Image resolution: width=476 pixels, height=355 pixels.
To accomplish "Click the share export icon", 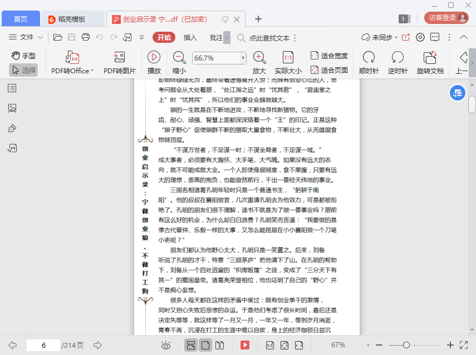I will (406, 37).
